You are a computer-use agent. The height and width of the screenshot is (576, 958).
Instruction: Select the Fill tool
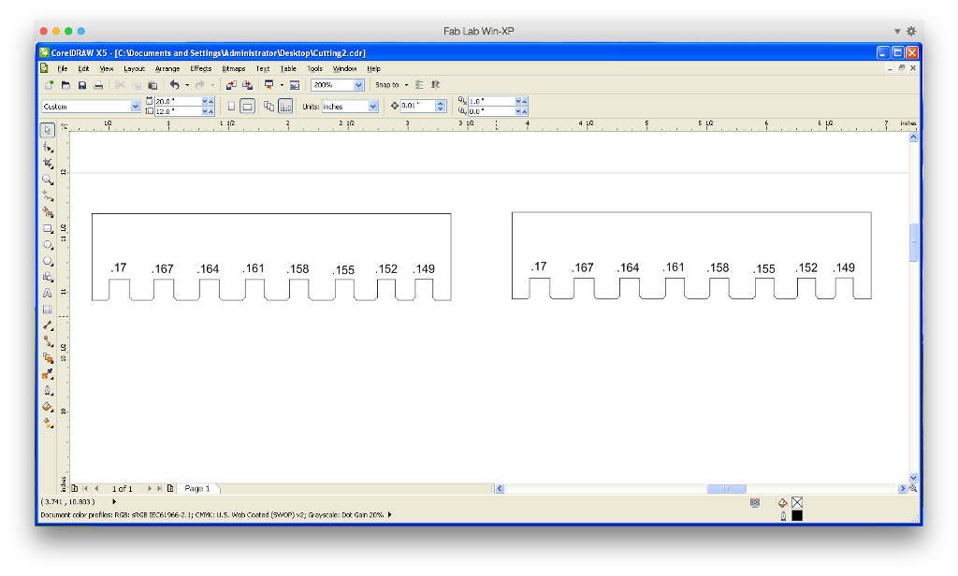tap(48, 407)
